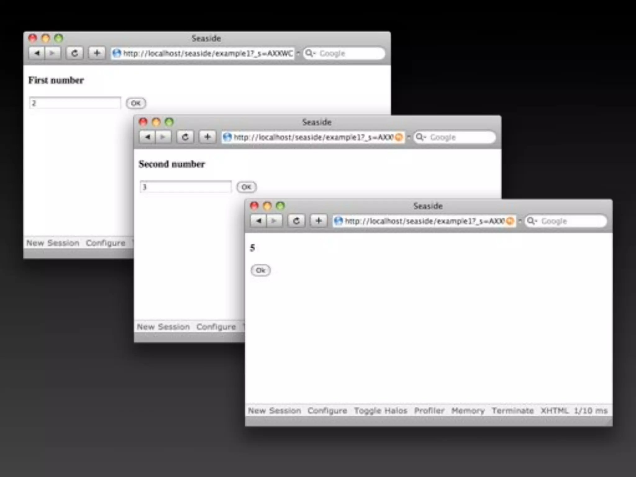The height and width of the screenshot is (477, 636).
Task: Click search magnifier in First number window
Action: tap(310, 53)
